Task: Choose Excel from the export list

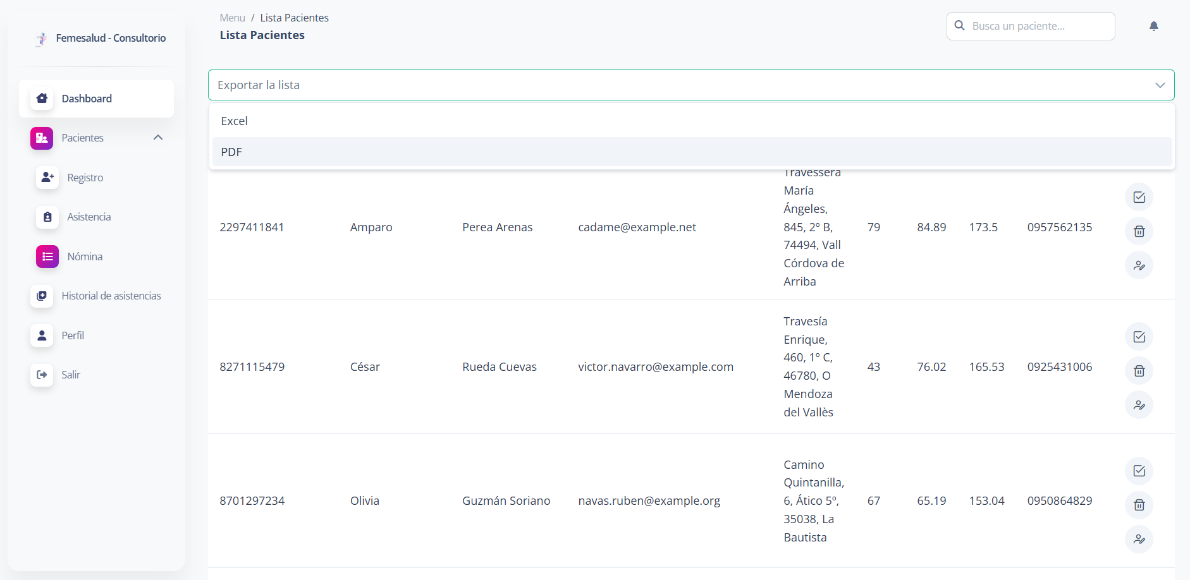Action: coord(234,121)
